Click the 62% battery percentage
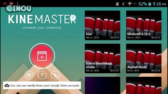Viewport: 168px width, 94px height. pos(143,4)
